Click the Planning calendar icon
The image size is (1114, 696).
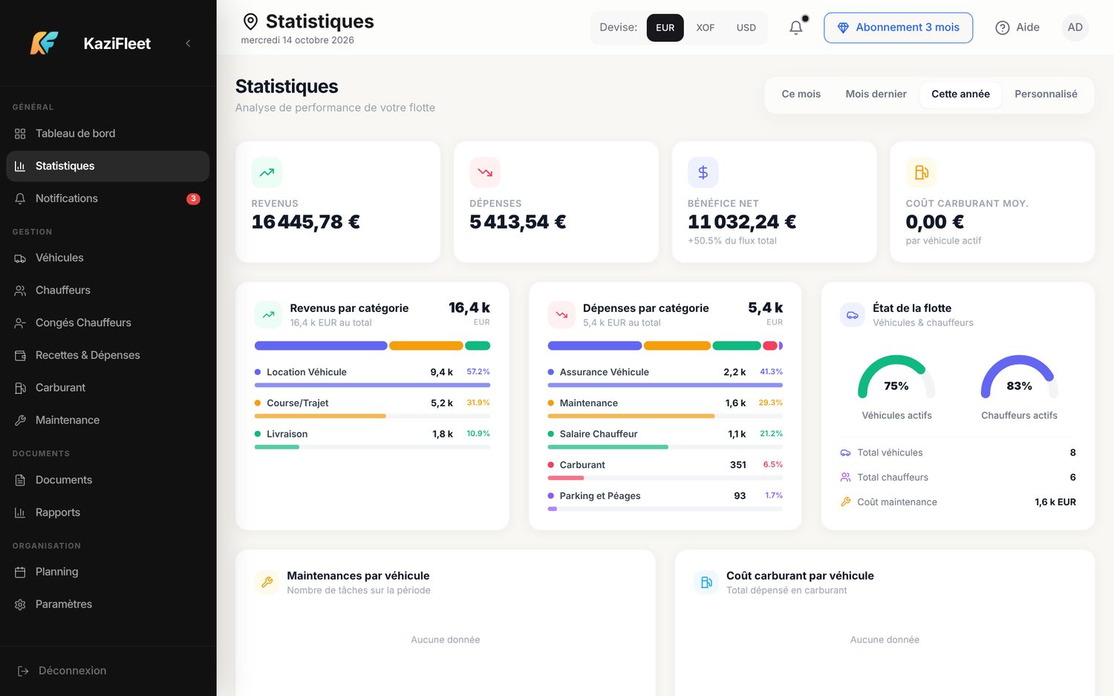[20, 572]
